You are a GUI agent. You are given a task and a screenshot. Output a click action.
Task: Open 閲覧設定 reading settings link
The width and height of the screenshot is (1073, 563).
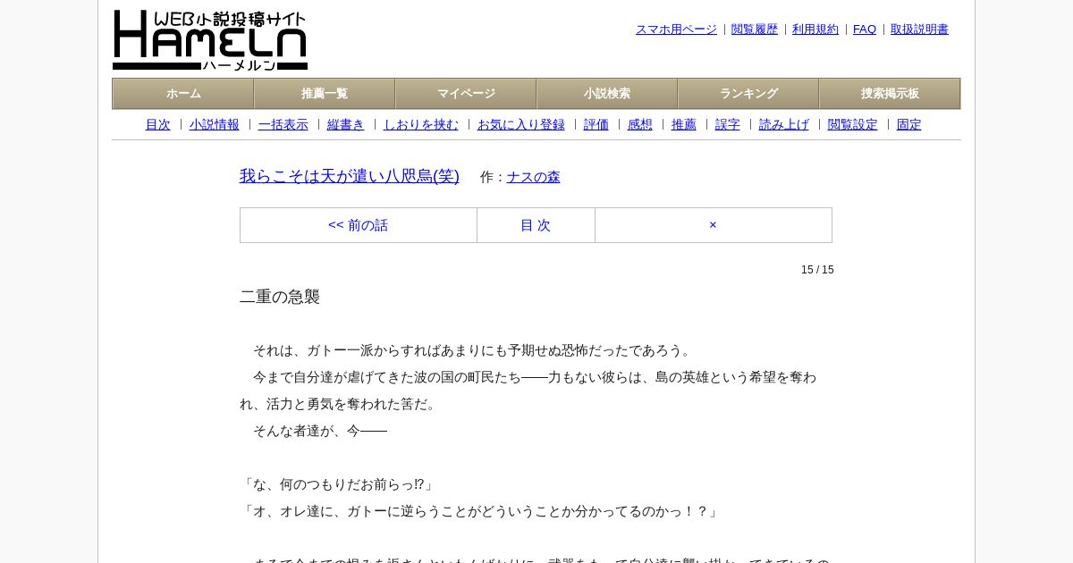tap(853, 125)
